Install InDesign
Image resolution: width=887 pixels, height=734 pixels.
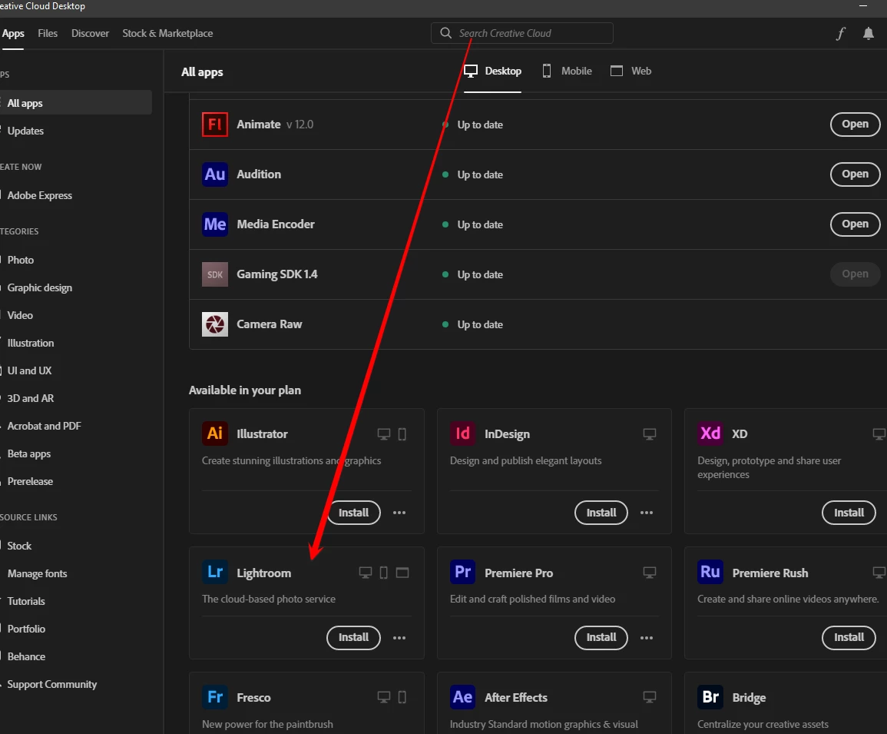click(601, 513)
